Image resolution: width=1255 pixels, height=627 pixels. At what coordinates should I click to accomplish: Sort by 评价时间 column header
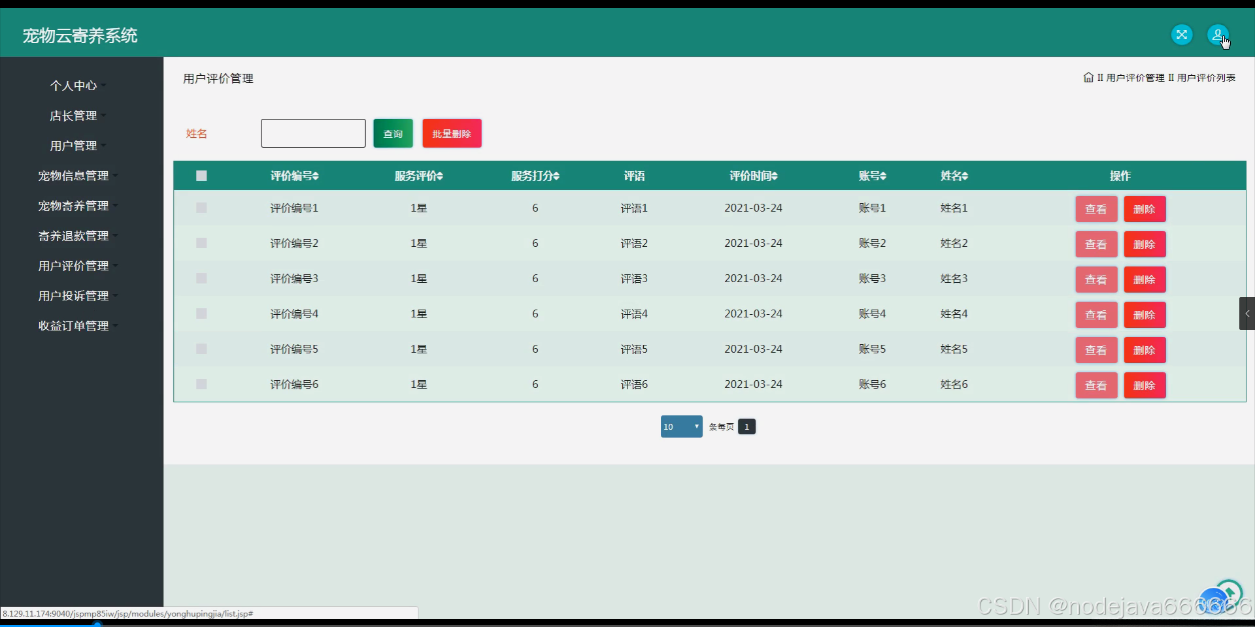pyautogui.click(x=754, y=176)
